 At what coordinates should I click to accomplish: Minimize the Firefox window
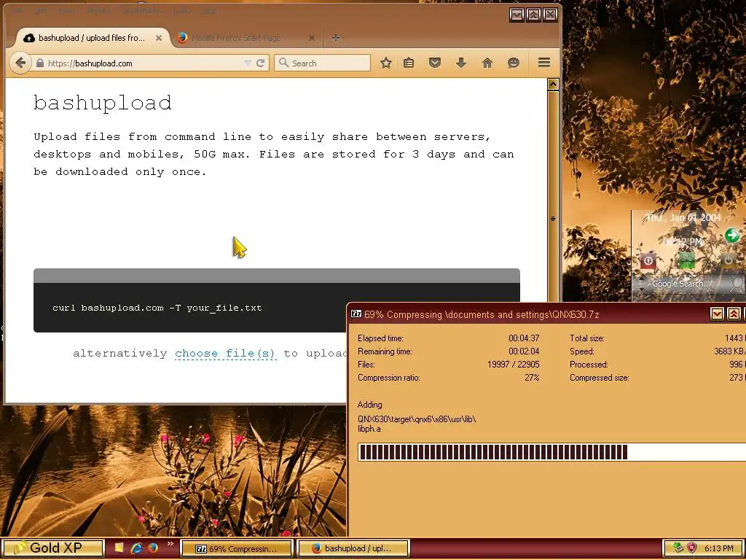(517, 15)
